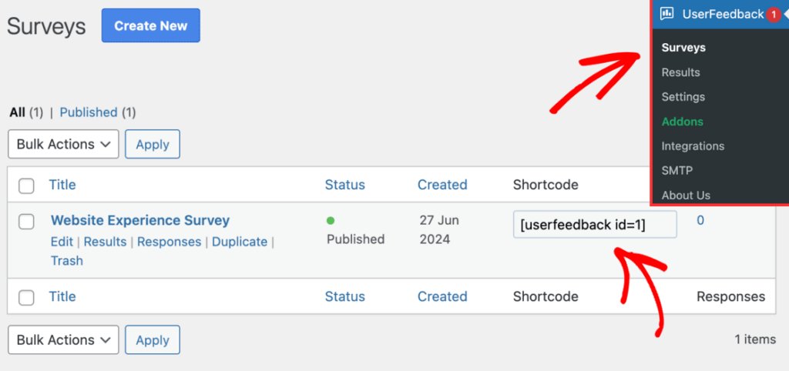Open the Website Experience Survey link
This screenshot has height=371, width=789.
(140, 220)
